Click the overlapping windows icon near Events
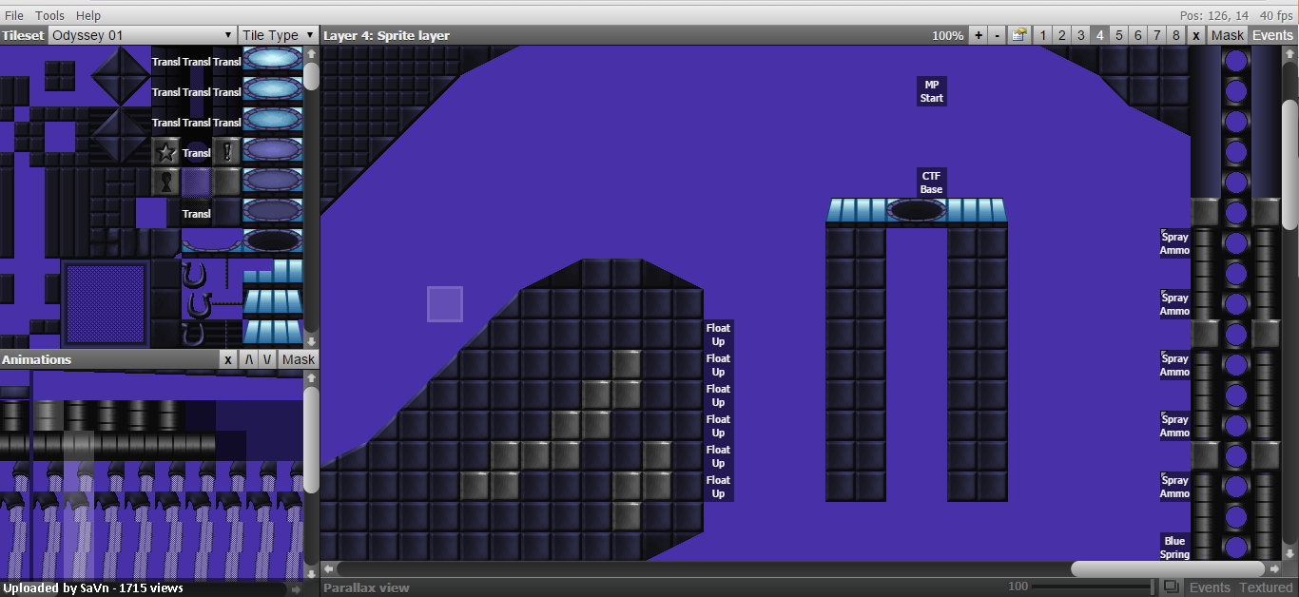This screenshot has width=1299, height=597. click(x=1172, y=587)
